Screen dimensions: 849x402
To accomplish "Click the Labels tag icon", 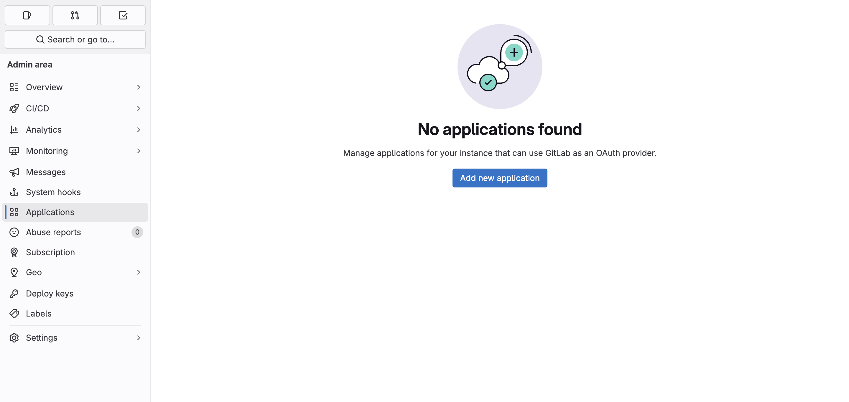I will 14,313.
